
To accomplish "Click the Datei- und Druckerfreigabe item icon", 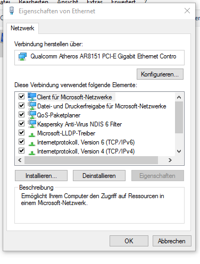I will [x=32, y=106].
